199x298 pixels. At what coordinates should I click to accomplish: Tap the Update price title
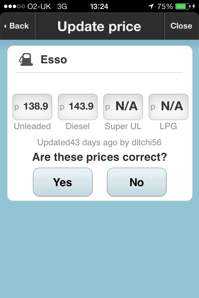[x=99, y=26]
